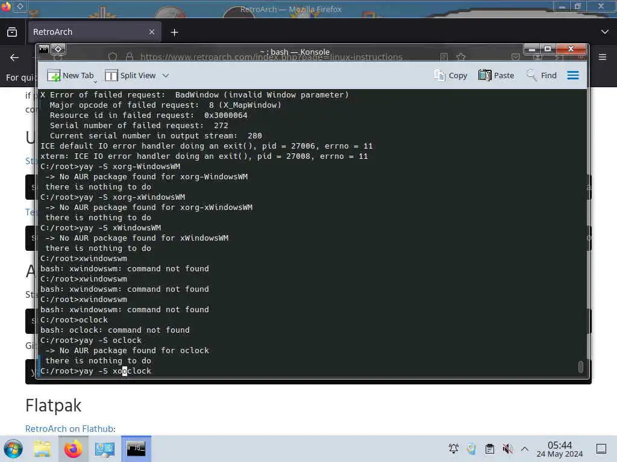Open the Konsole hamburger menu
The height and width of the screenshot is (462, 617).
(573, 75)
